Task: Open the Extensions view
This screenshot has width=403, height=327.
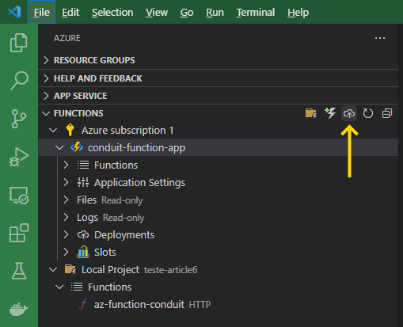Action: (19, 233)
